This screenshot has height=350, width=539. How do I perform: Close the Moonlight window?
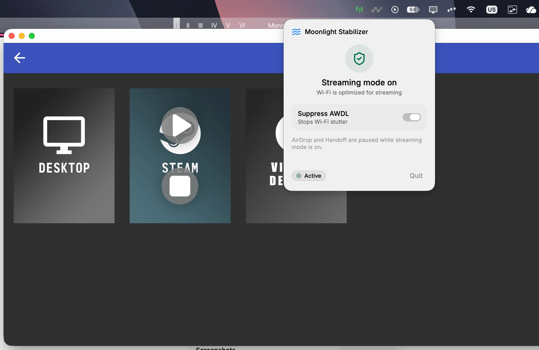click(12, 36)
